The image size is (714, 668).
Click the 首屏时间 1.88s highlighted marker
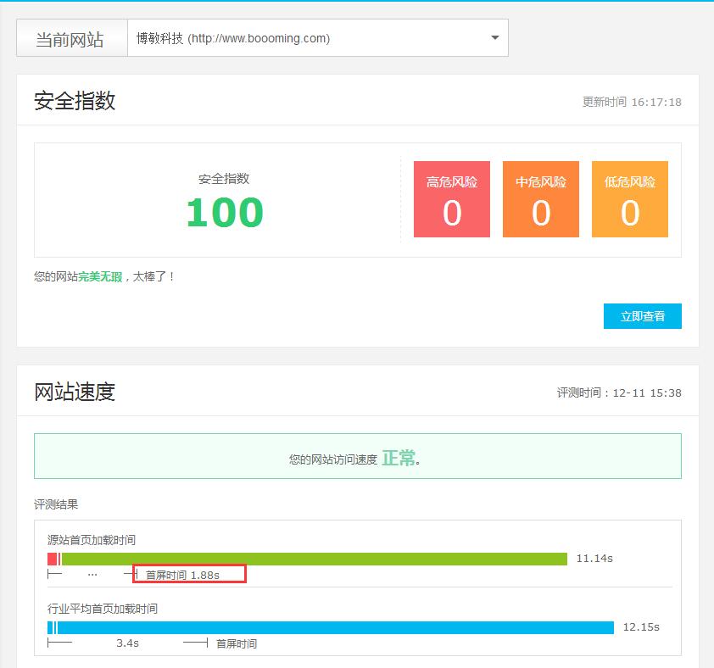pyautogui.click(x=190, y=574)
